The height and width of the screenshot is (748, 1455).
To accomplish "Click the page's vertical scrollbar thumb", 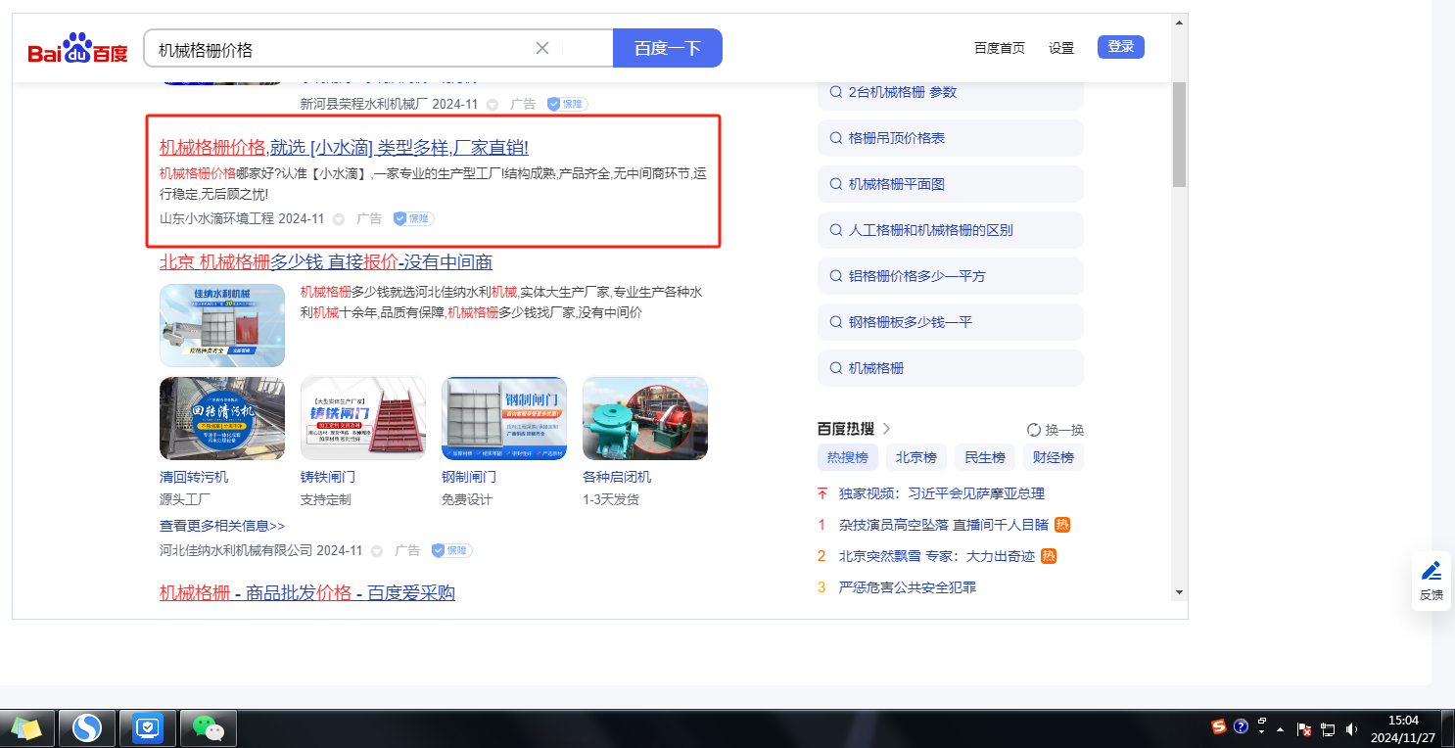I will click(x=1179, y=133).
